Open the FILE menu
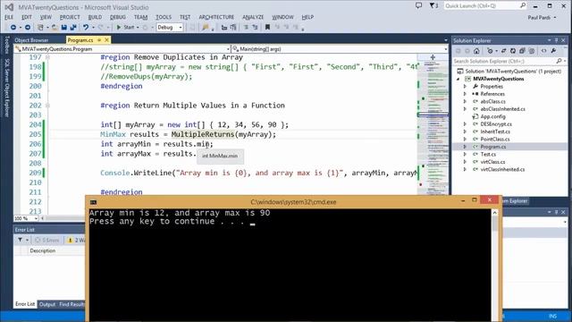 (9, 17)
